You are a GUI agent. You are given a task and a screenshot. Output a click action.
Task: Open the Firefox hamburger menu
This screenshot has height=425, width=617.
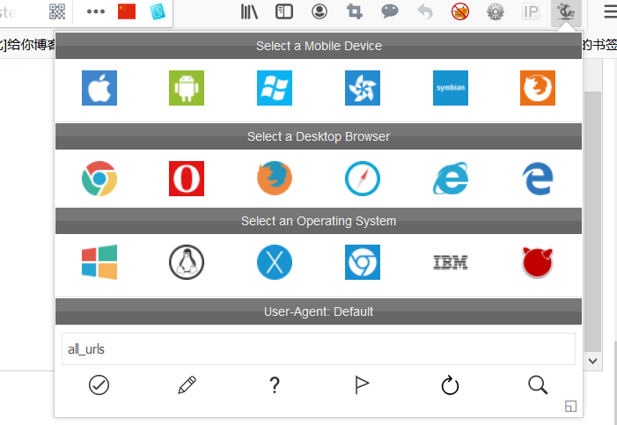610,11
